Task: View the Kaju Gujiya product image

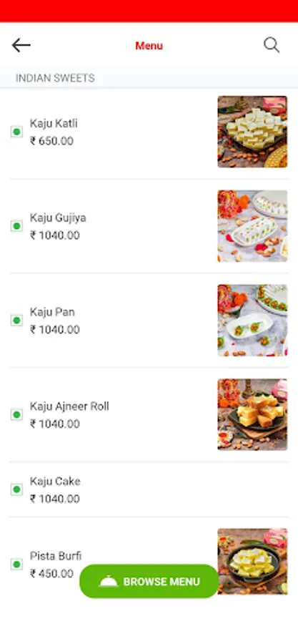Action: tap(252, 226)
